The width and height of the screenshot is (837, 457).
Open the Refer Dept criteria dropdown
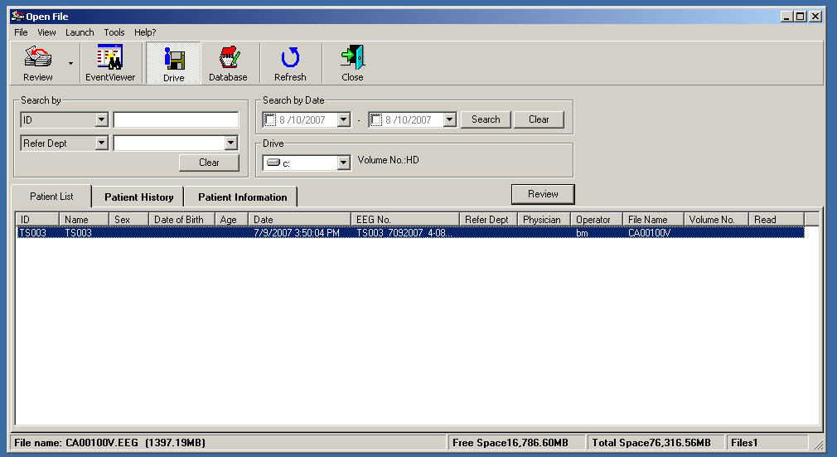point(101,143)
